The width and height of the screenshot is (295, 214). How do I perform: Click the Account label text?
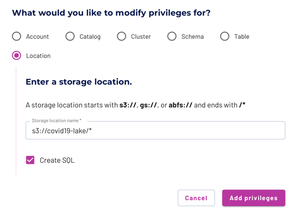click(37, 37)
